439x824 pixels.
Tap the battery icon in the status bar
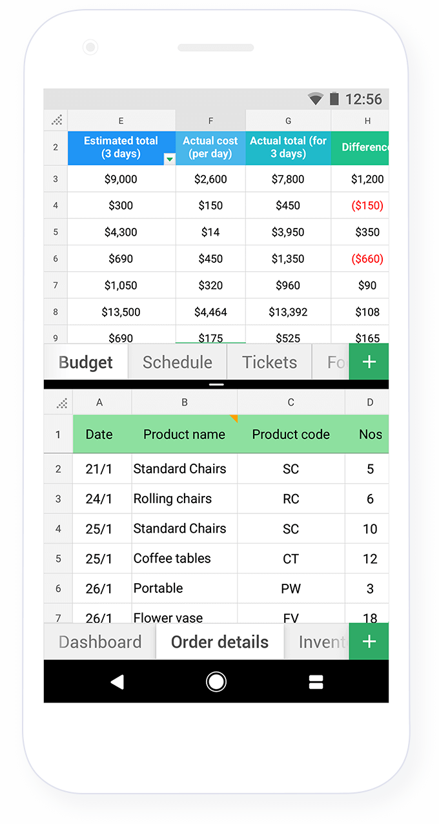click(334, 99)
